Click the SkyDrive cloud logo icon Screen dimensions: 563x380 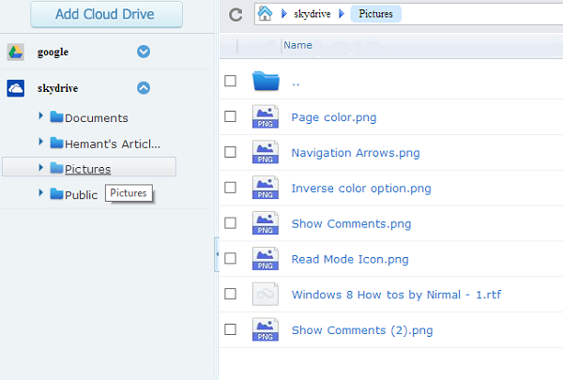click(x=15, y=88)
